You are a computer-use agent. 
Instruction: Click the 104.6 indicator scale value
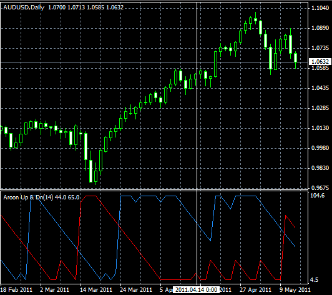pyautogui.click(x=317, y=196)
